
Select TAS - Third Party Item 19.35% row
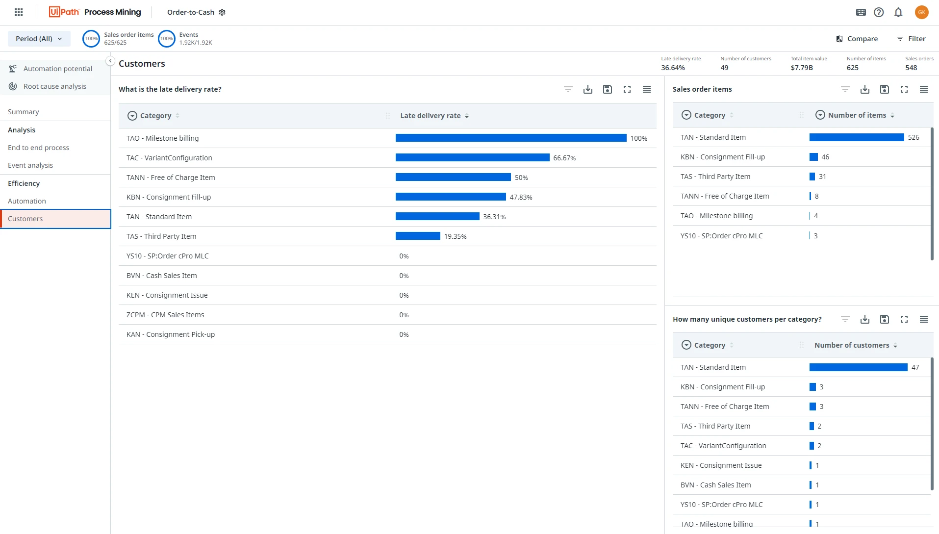tap(387, 236)
